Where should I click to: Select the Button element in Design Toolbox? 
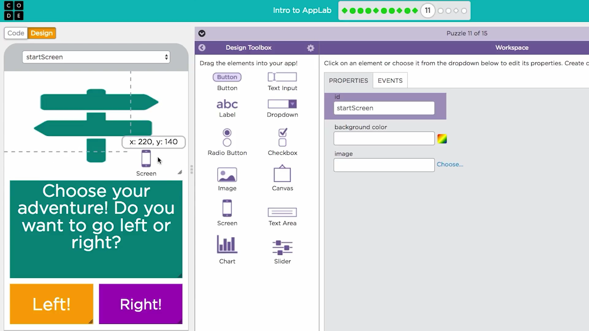point(227,77)
